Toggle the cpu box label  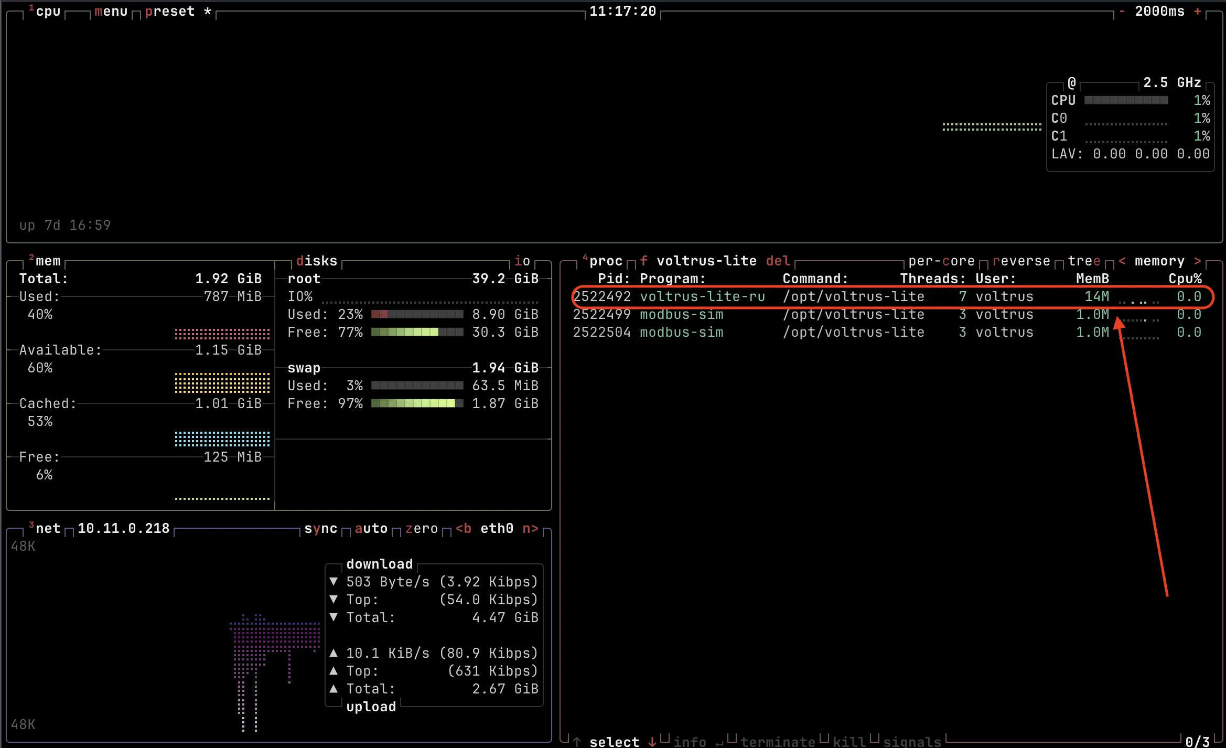[x=45, y=12]
